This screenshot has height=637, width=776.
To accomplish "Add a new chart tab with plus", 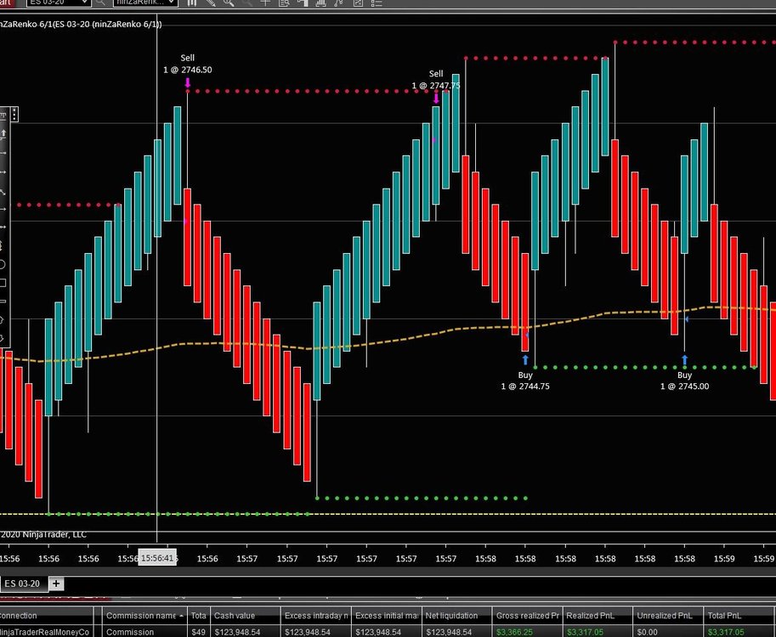I will point(56,583).
